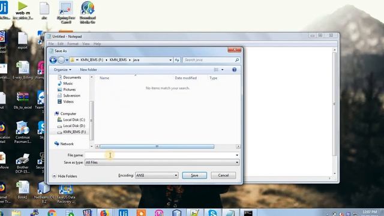This screenshot has width=384, height=216.
Task: Open Notepad Help menu
Action: pyautogui.click(x=97, y=44)
